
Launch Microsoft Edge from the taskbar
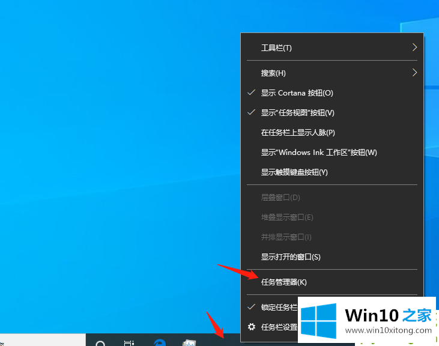[160, 342]
